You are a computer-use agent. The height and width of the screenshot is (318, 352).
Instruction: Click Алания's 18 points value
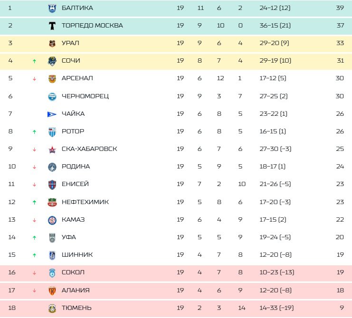click(x=339, y=290)
